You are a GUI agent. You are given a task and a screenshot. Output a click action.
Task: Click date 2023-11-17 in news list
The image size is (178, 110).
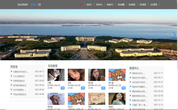click(158, 73)
